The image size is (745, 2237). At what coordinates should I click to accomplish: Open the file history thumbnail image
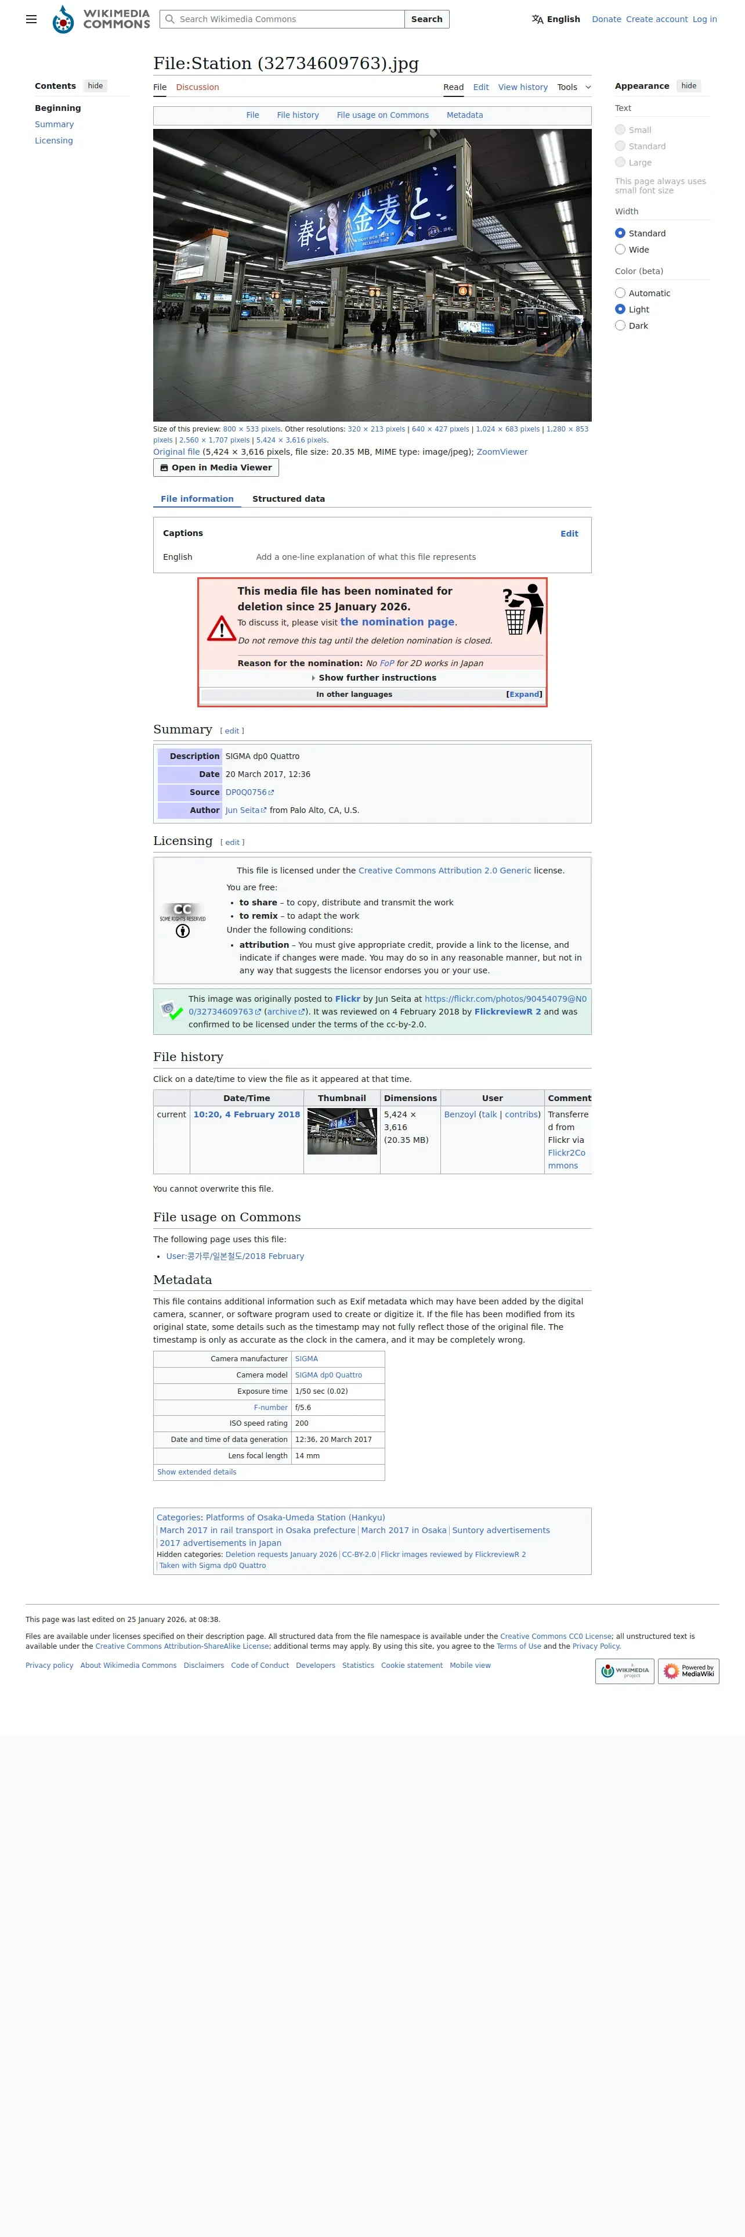[342, 1131]
